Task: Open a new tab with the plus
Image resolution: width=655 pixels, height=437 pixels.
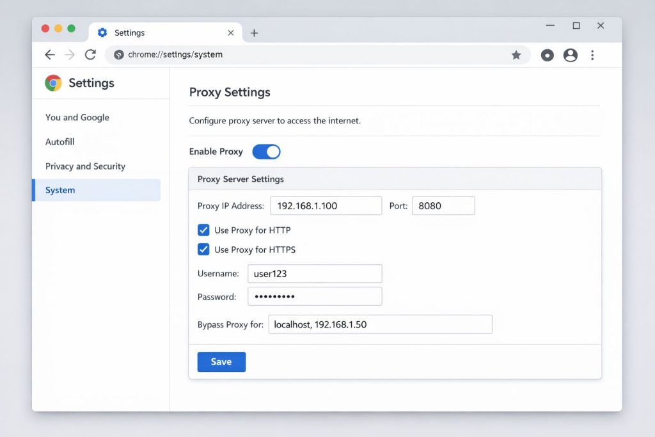Action: point(254,33)
